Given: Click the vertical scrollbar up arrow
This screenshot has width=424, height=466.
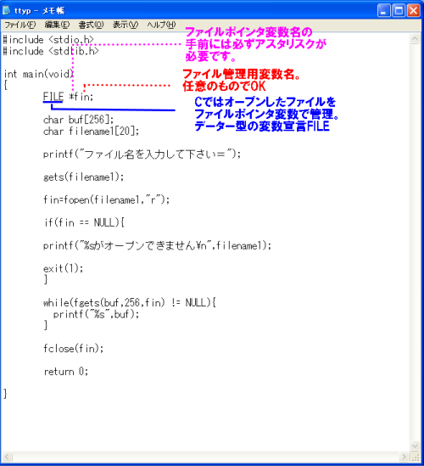Looking at the screenshot, I should [x=414, y=39].
